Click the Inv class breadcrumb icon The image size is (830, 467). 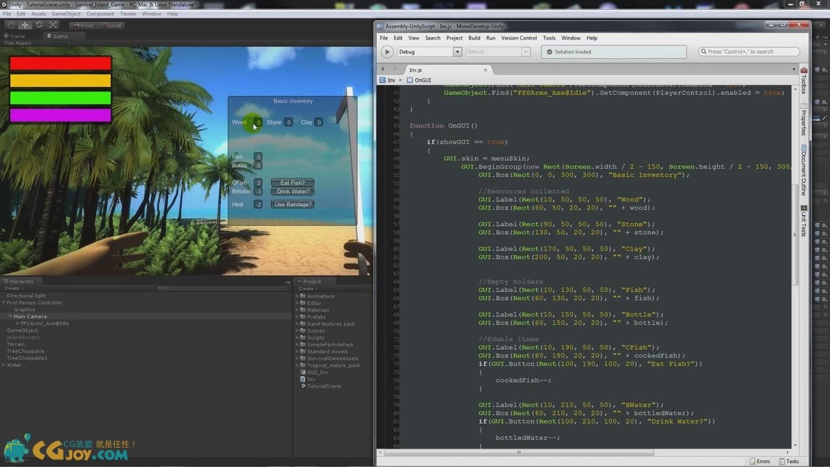coord(383,80)
